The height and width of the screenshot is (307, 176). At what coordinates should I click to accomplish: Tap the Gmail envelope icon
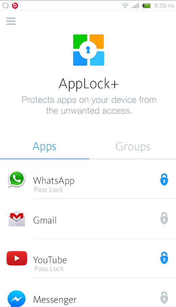[17, 218]
